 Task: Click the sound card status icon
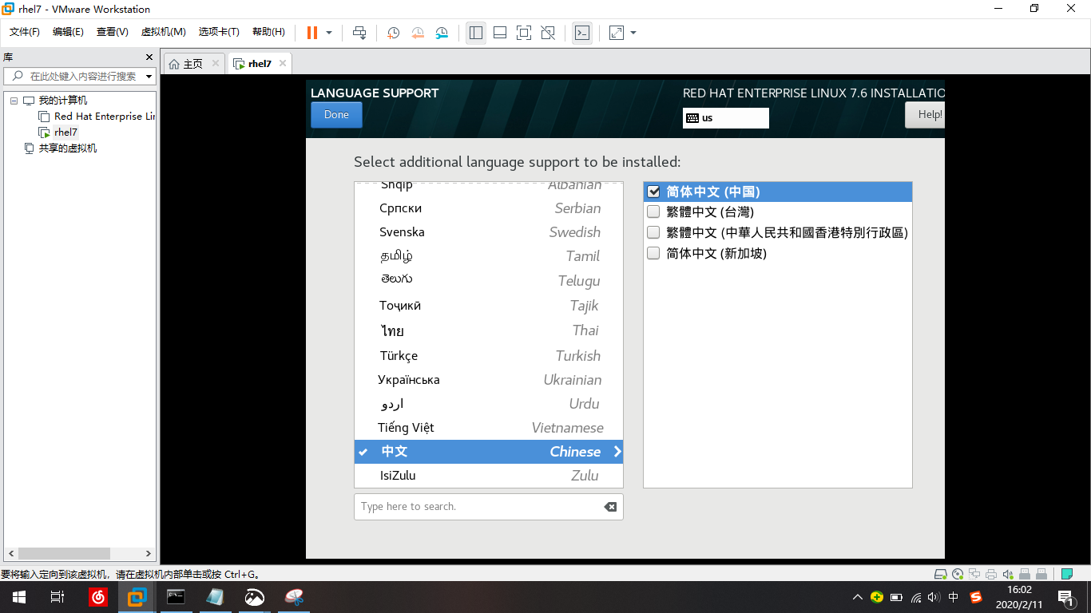click(1008, 574)
